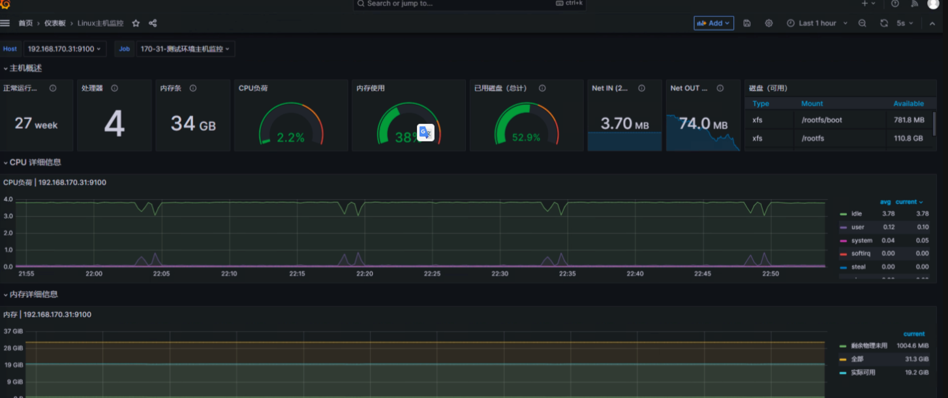Click info icon on 处理器 panel
948x398 pixels.
click(114, 88)
